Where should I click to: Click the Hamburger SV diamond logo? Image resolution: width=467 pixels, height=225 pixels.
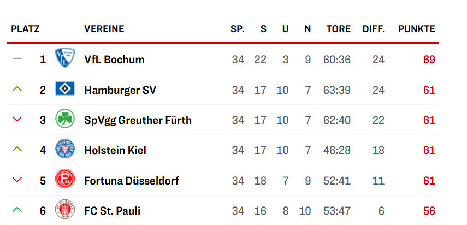pyautogui.click(x=65, y=88)
